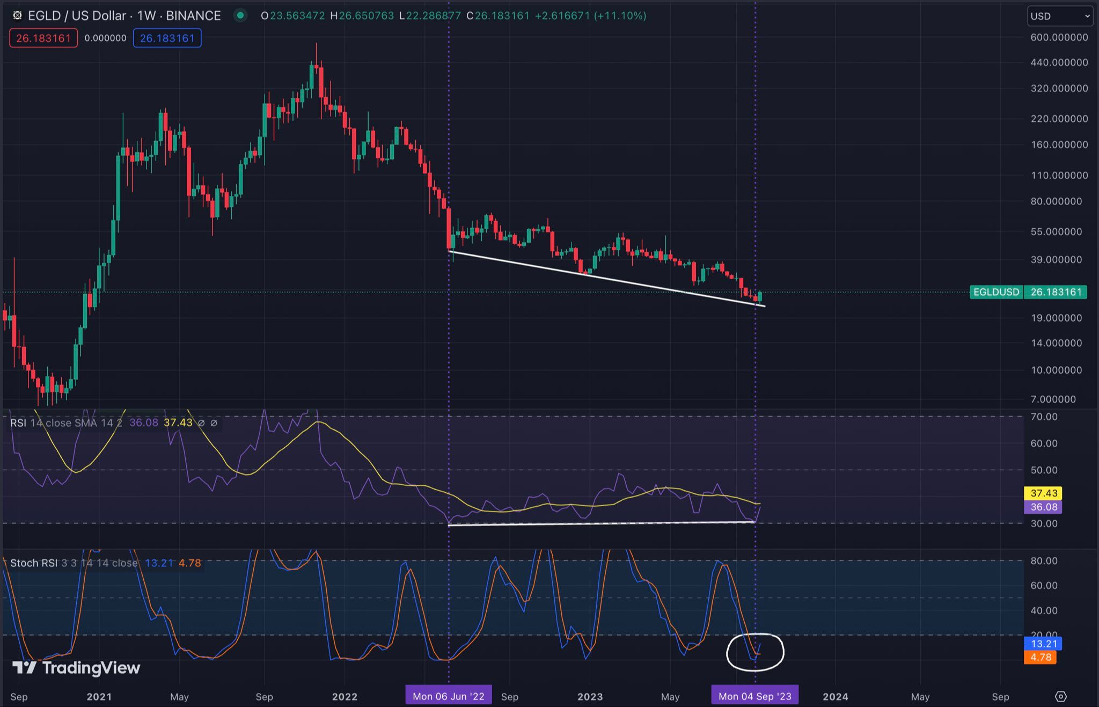Click the green market status dot
This screenshot has width=1099, height=707.
240,16
